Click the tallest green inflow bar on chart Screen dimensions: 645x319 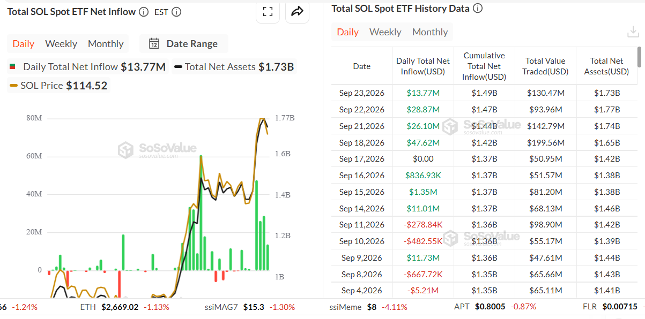(201, 213)
